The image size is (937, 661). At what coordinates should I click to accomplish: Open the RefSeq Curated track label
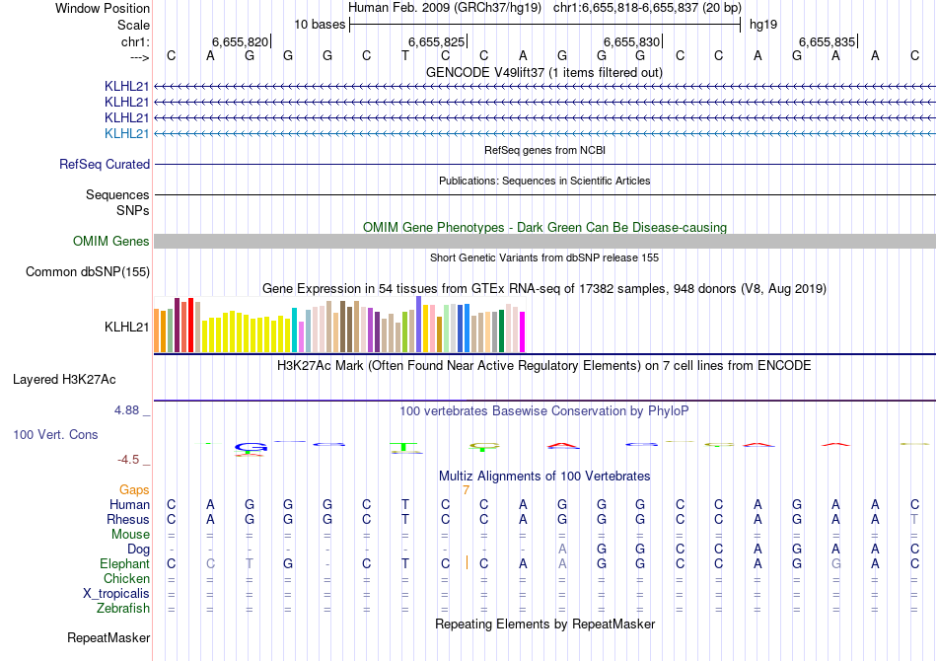point(105,165)
